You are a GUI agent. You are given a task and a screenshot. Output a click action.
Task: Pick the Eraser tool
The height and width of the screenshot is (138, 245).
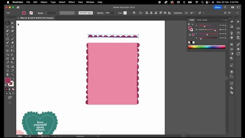click(13, 43)
